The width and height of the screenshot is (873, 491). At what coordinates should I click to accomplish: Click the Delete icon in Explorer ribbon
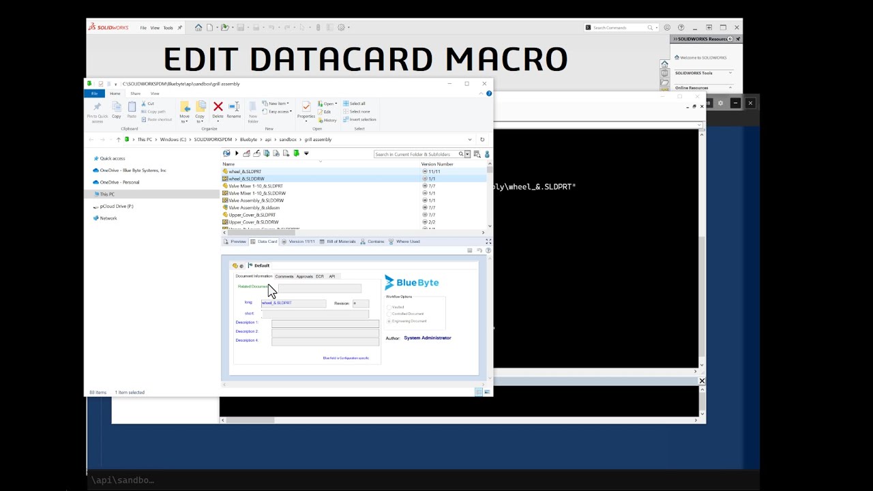218,107
